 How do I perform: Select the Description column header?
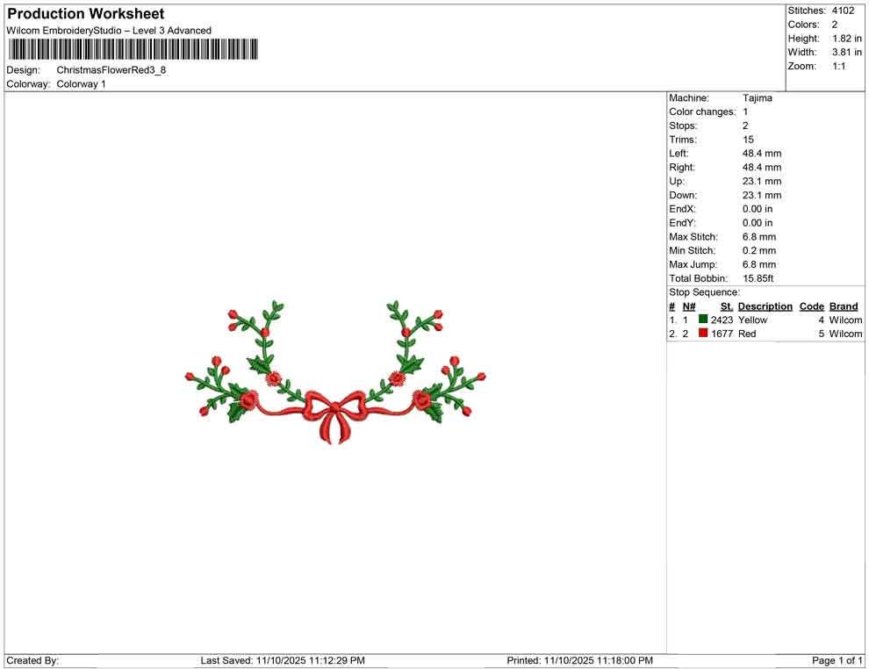coord(765,306)
